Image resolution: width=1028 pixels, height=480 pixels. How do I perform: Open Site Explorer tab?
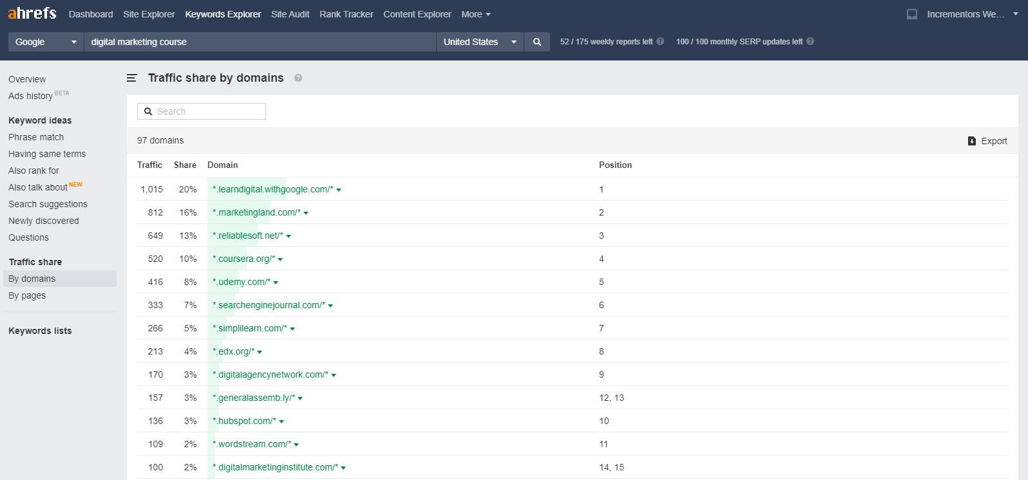149,14
